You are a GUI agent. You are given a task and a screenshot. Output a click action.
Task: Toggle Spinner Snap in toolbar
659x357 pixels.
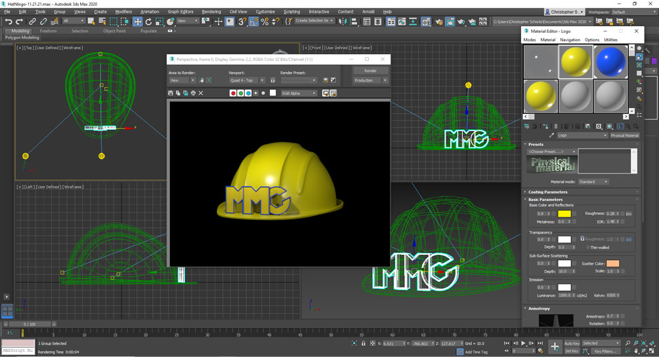pyautogui.click(x=275, y=22)
